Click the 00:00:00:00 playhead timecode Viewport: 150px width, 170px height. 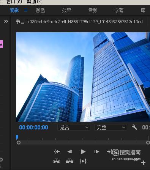(33, 127)
